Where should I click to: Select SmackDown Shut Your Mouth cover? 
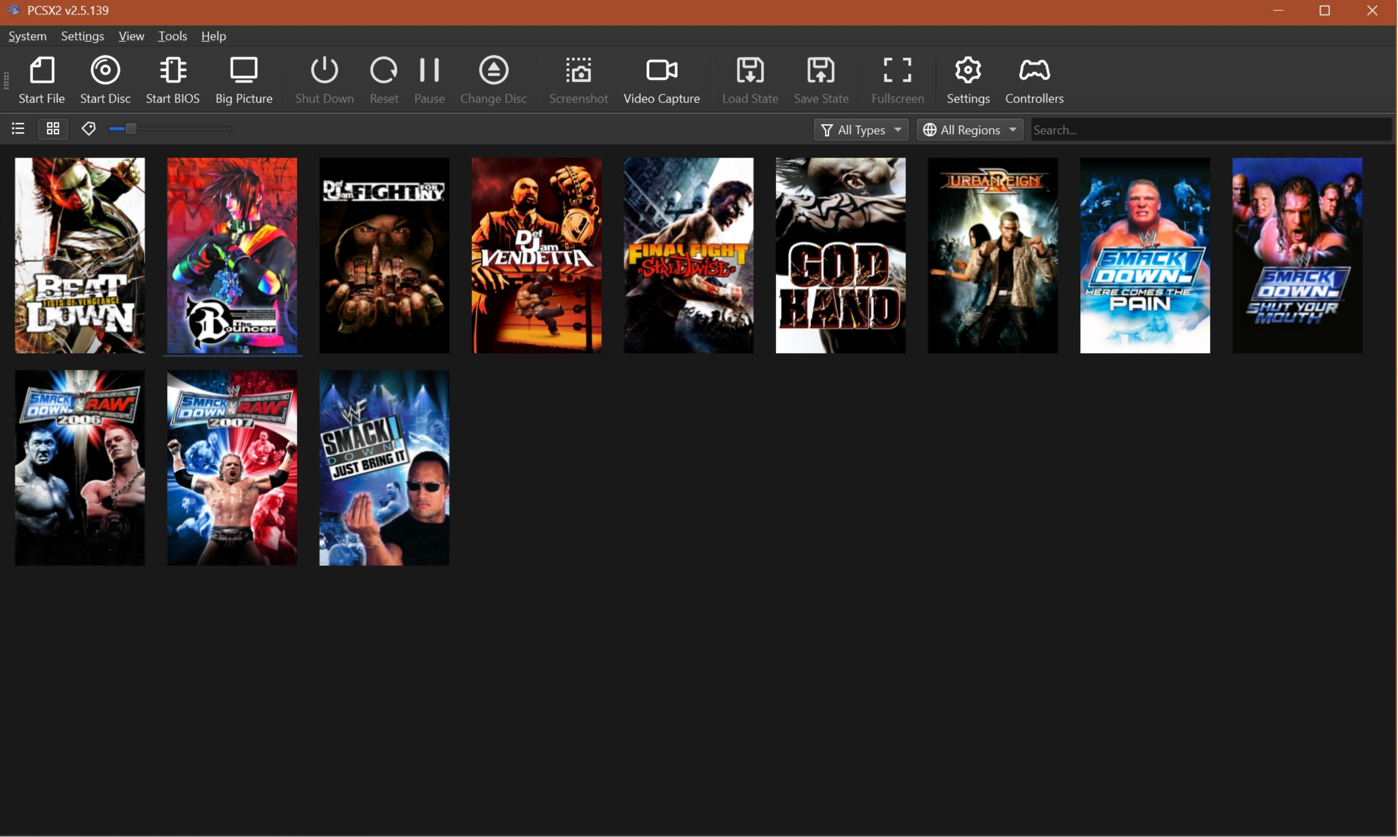[1298, 255]
